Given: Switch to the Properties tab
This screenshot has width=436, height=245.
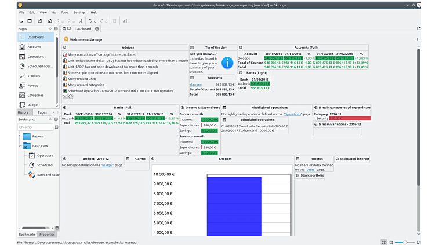Looking at the screenshot, I should (47, 234).
